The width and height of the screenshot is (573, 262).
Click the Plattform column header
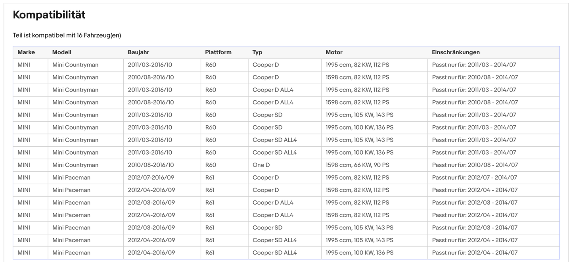pyautogui.click(x=218, y=52)
